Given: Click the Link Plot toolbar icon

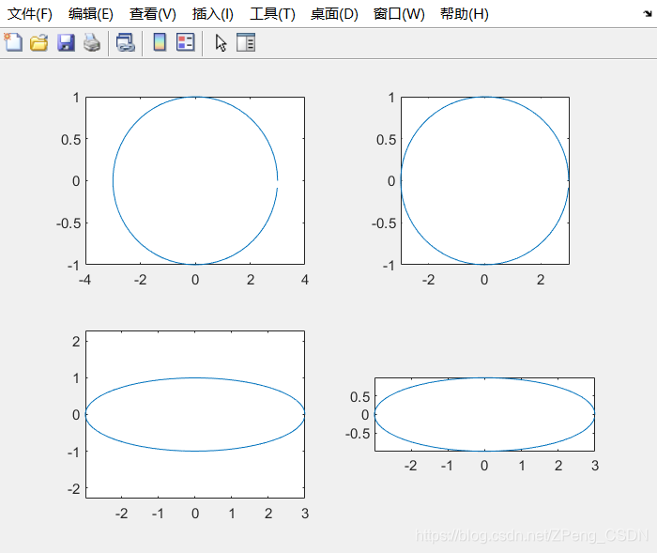Looking at the screenshot, I should click(x=125, y=43).
